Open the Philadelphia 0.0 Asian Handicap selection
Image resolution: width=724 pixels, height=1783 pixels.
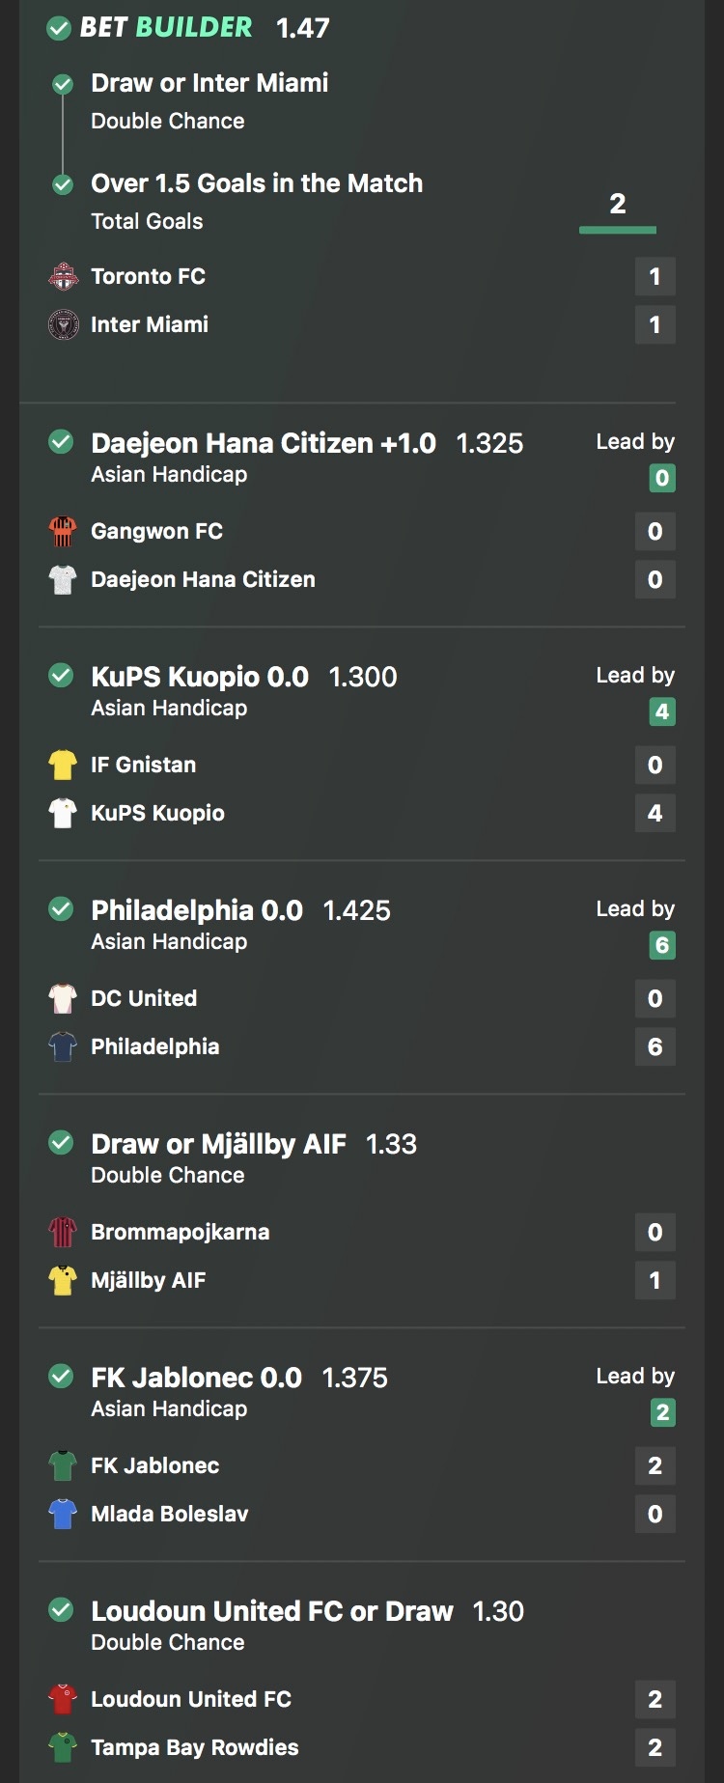(x=197, y=910)
